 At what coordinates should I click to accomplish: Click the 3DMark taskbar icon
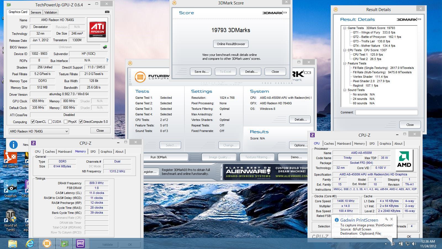click(47, 243)
